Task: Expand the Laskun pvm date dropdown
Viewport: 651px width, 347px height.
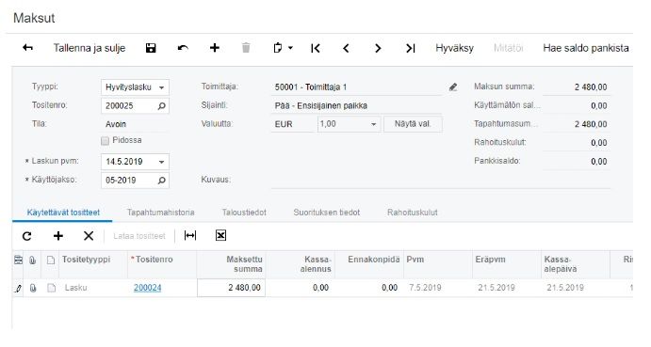Action: click(161, 162)
